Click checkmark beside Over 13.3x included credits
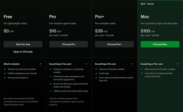Image resolution: width=183 pixels, height=112 pixels. point(142,73)
